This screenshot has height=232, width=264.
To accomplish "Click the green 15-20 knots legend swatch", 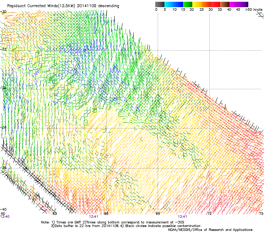I will pos(188,4).
